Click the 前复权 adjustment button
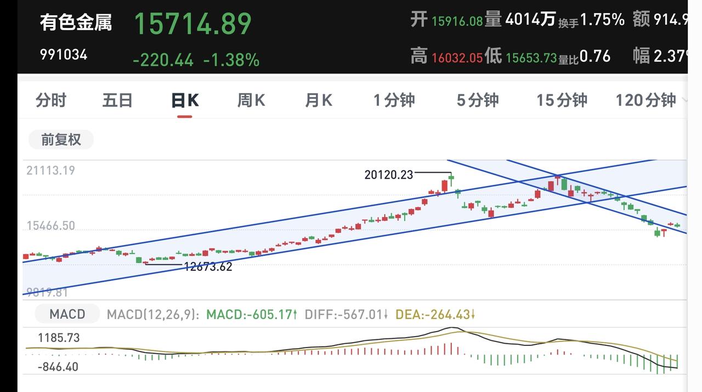 [x=61, y=140]
